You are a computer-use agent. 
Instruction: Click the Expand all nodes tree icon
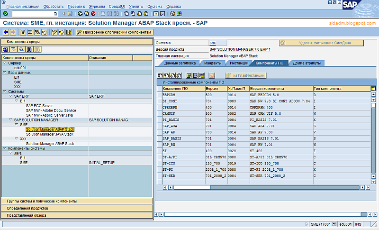(13, 49)
